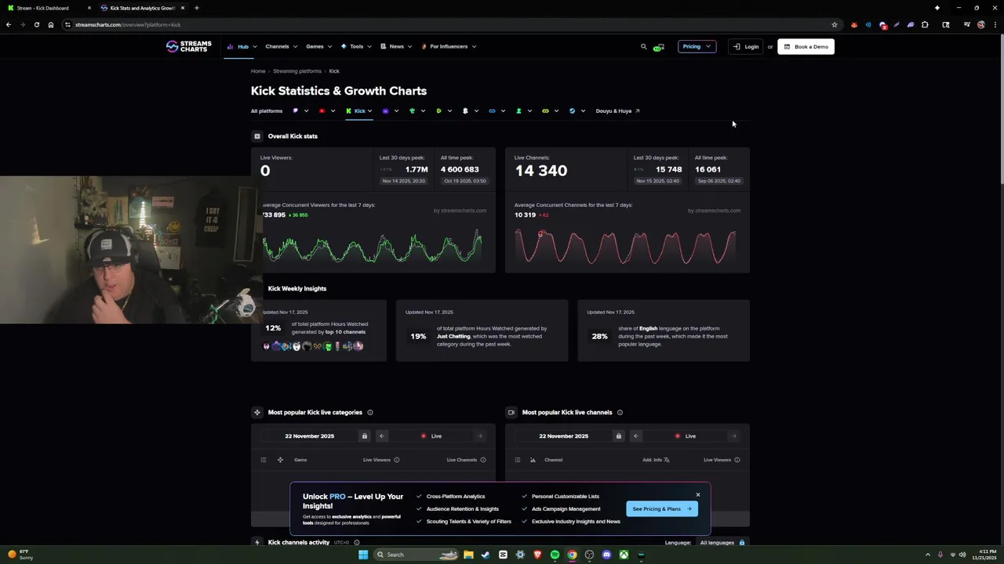Reload the page with the refresh icon

coord(36,24)
